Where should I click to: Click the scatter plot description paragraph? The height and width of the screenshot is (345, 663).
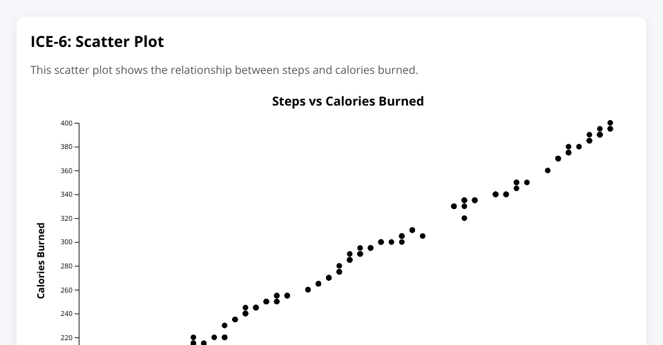pos(224,70)
